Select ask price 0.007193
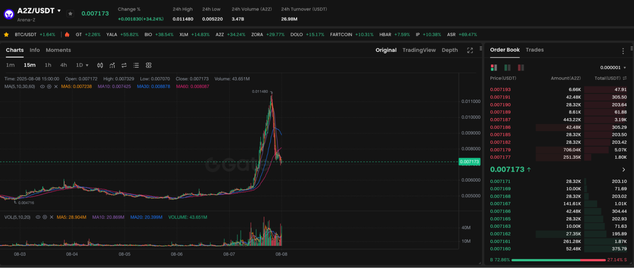 pos(500,90)
